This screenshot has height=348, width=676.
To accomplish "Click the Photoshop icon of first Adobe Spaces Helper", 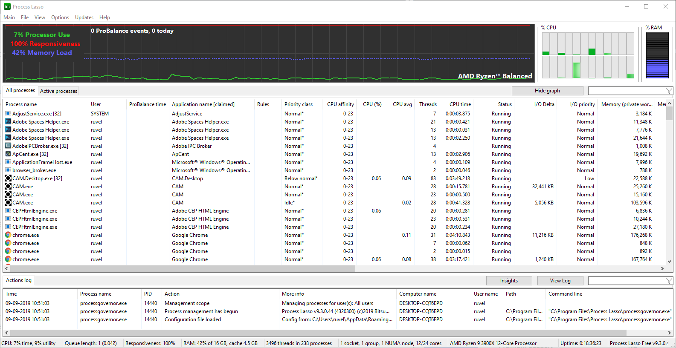I will (8, 122).
